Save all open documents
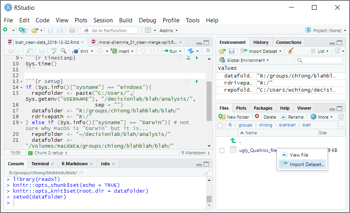Viewport: 350px width, 213px height. tap(60, 30)
